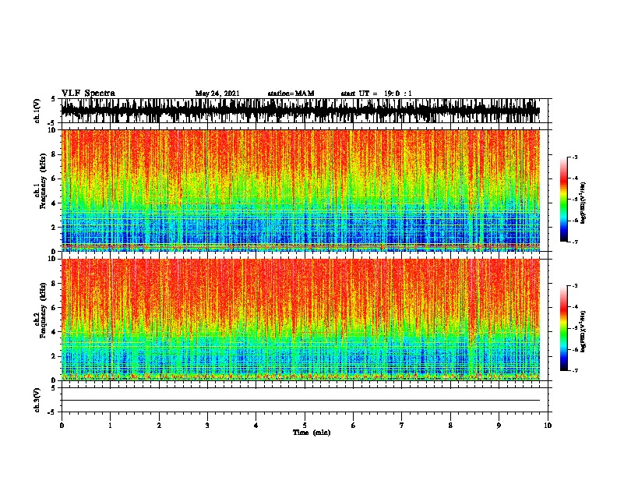
Task: Click the flat ch.3 voltage trace line
Action: coord(300,401)
